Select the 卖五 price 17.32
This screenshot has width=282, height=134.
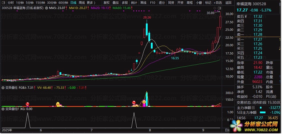coord(258,16)
